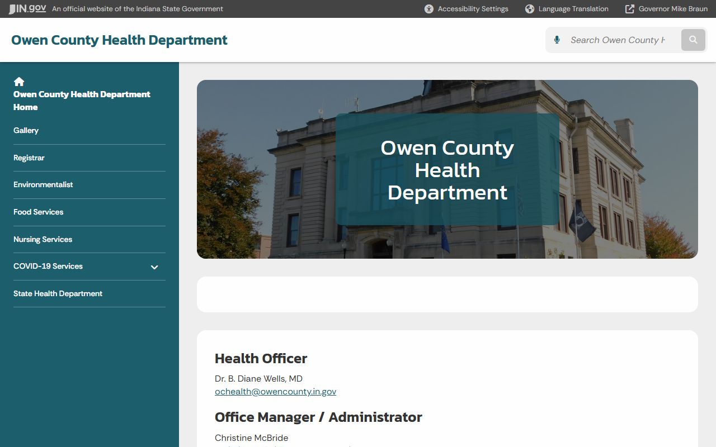Expand the COVID-19 Services chevron

[154, 267]
